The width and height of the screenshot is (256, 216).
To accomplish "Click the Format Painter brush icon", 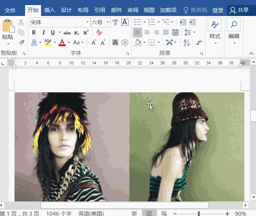I will point(21,43).
